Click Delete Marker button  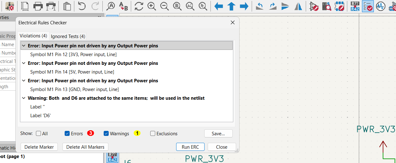coord(39,147)
